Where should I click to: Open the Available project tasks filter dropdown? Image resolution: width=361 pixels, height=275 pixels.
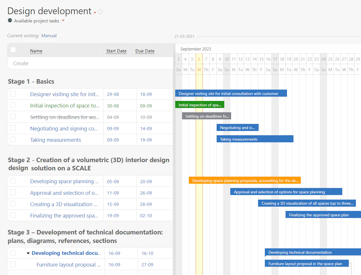click(x=63, y=20)
